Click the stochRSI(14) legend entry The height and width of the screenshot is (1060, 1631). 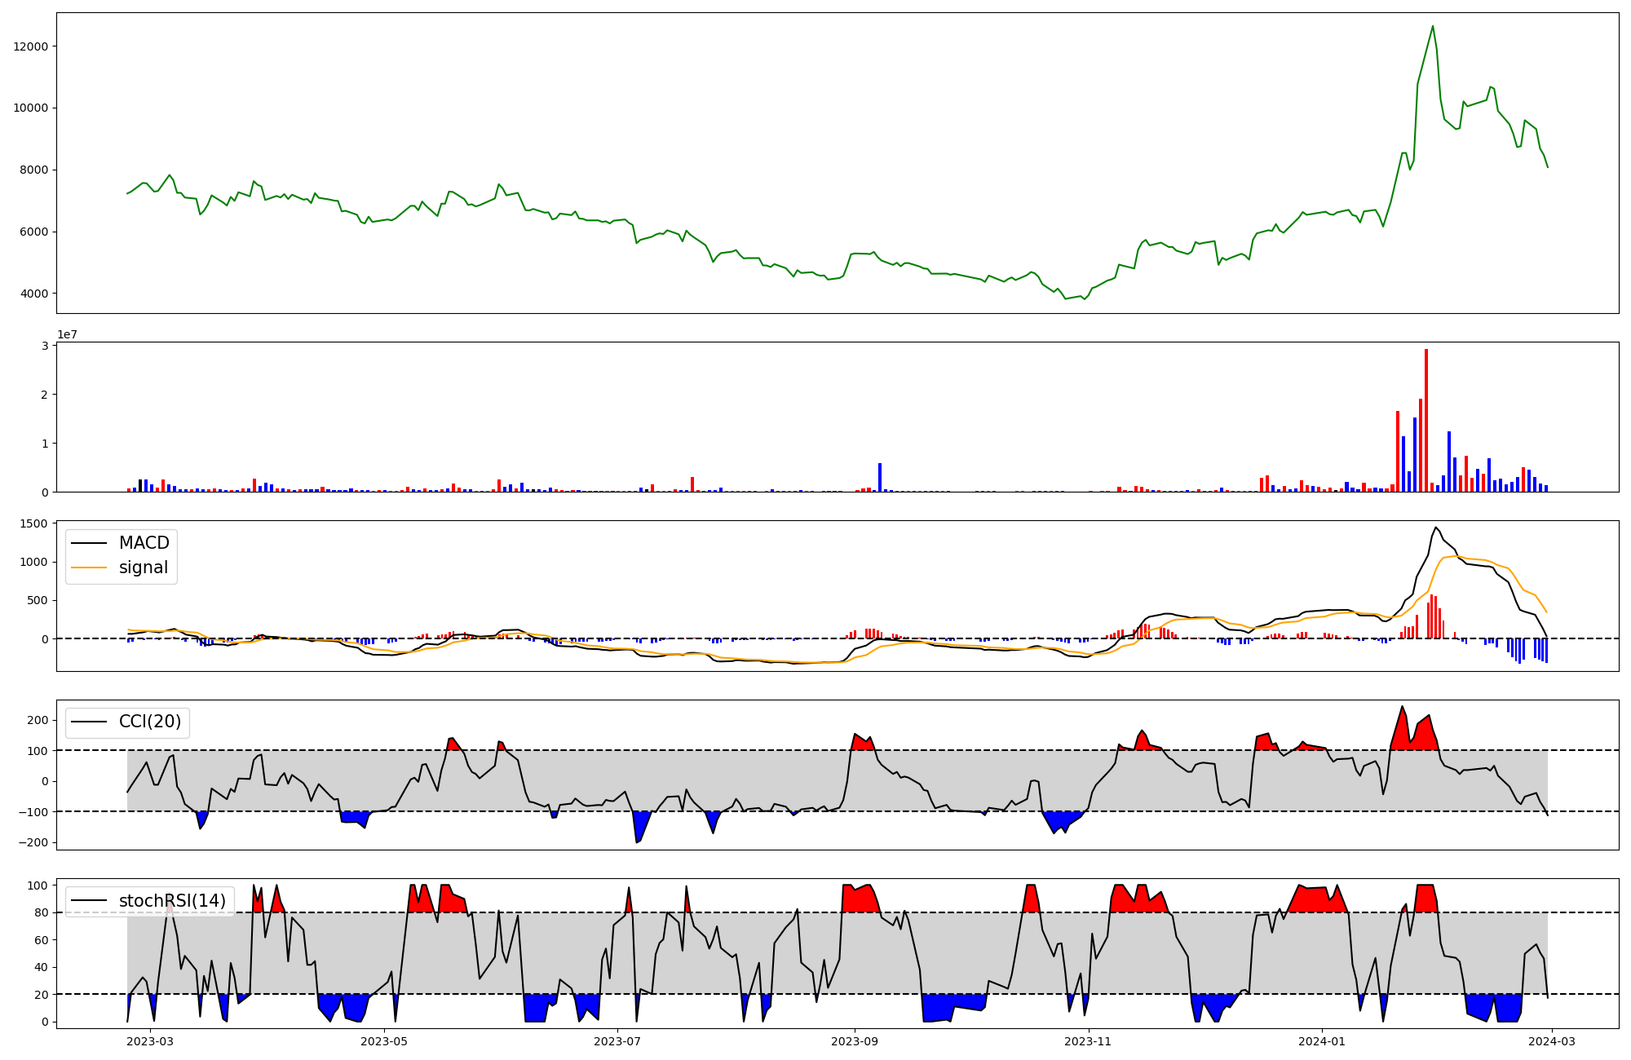[172, 900]
